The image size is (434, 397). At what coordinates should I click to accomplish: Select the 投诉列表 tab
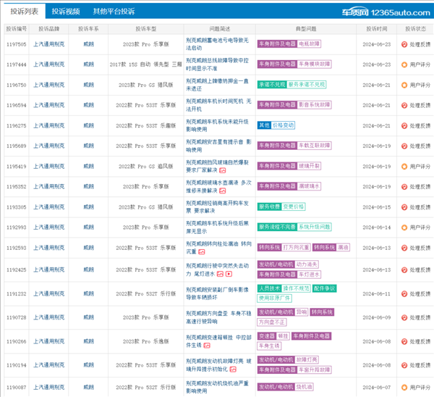(x=24, y=12)
